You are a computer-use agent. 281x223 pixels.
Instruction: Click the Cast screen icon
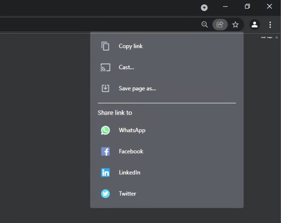(105, 67)
